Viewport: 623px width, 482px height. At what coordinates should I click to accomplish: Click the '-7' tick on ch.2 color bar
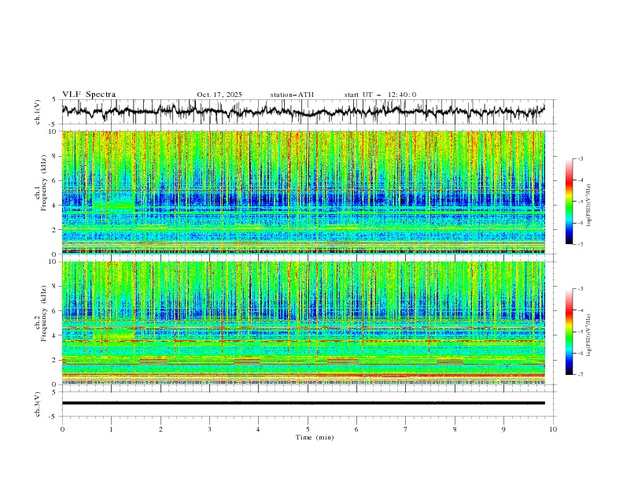click(x=580, y=375)
